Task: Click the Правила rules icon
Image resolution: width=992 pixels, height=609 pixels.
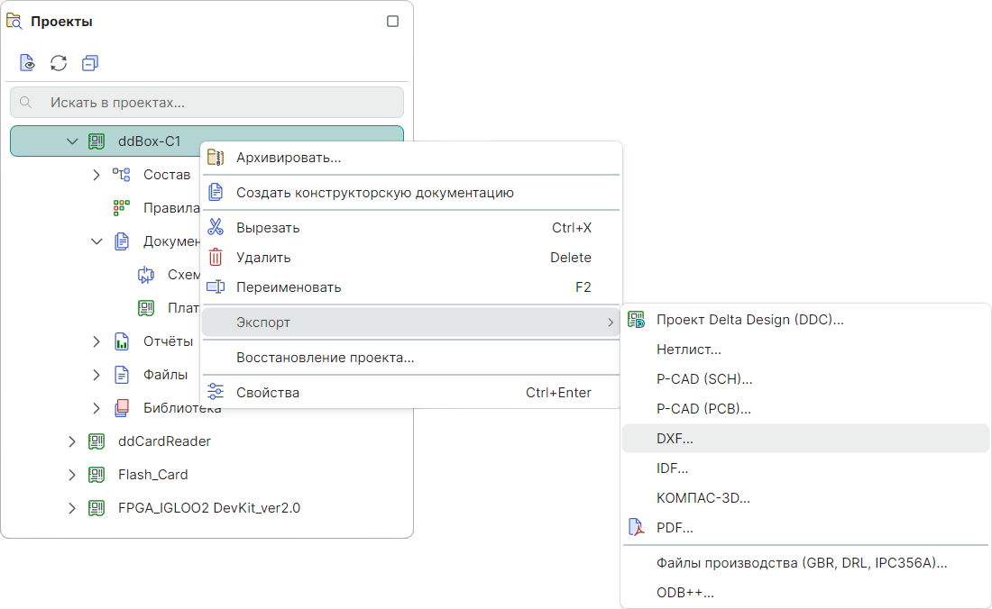Action: [x=122, y=208]
